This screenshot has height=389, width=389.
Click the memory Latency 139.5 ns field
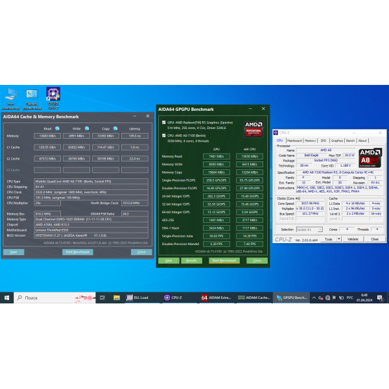point(135,136)
